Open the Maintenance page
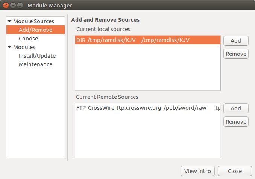255x179 pixels. pyautogui.click(x=35, y=64)
